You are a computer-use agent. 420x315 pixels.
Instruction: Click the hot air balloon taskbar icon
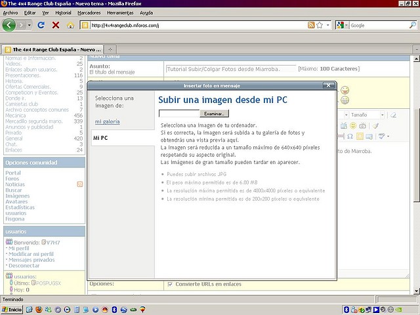[x=143, y=310]
